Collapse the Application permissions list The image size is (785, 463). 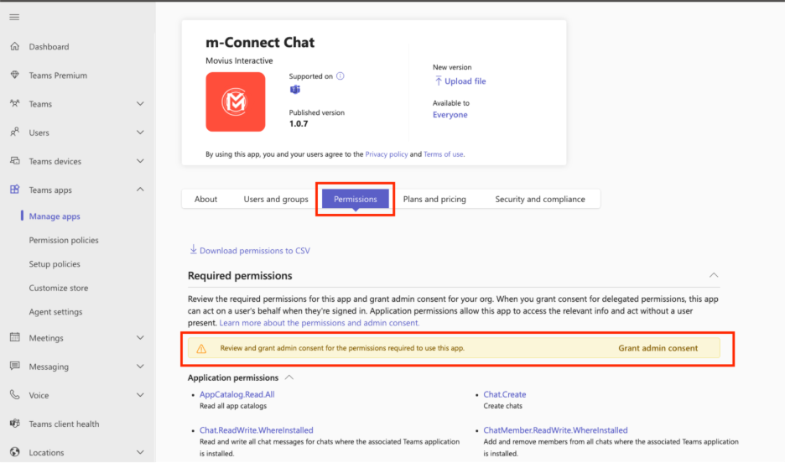(289, 377)
